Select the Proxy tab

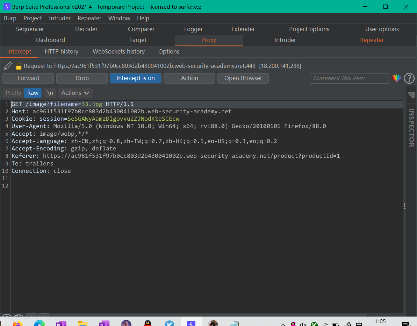(x=209, y=40)
